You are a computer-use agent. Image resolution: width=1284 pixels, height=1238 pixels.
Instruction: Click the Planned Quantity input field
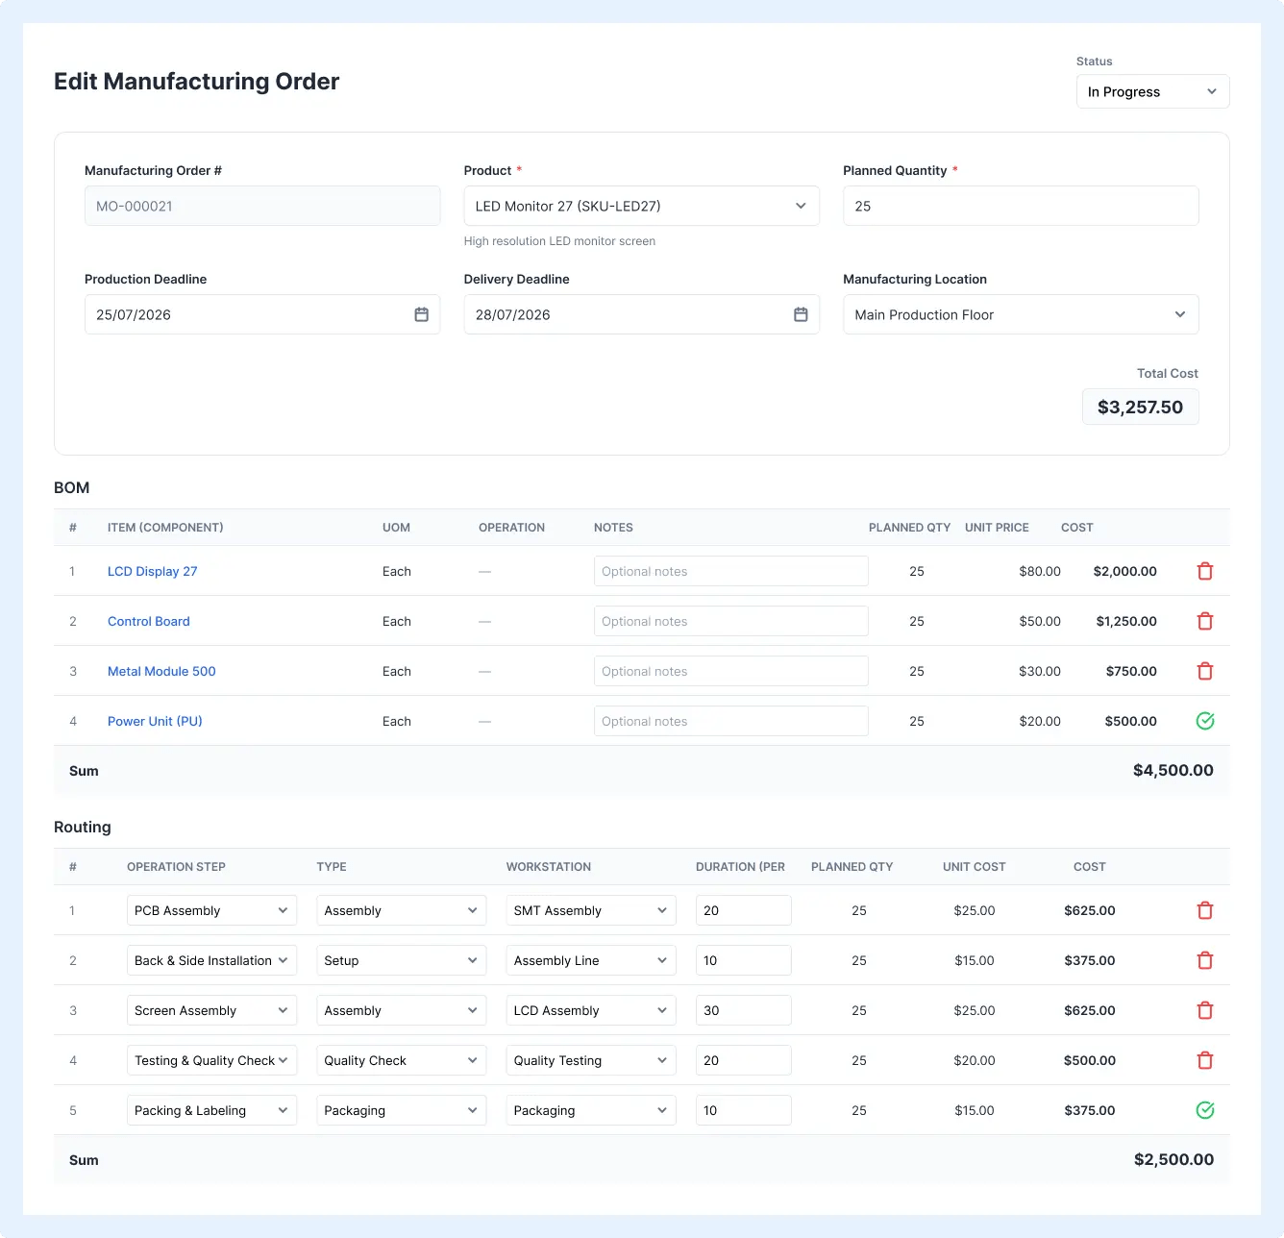click(1021, 206)
